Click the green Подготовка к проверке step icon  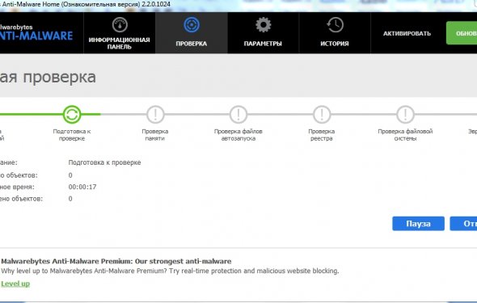point(72,114)
